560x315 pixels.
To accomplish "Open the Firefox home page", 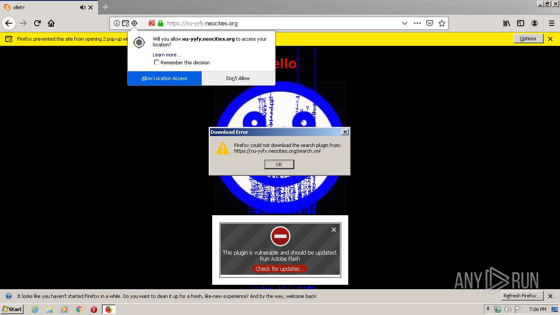I will click(51, 23).
